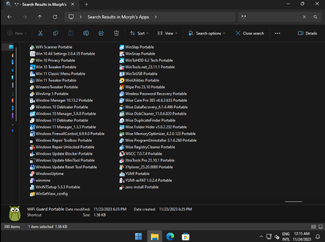Select YUMI-exFAT 1.0.2.4 Portable
The height and width of the screenshot is (242, 325).
point(146,180)
